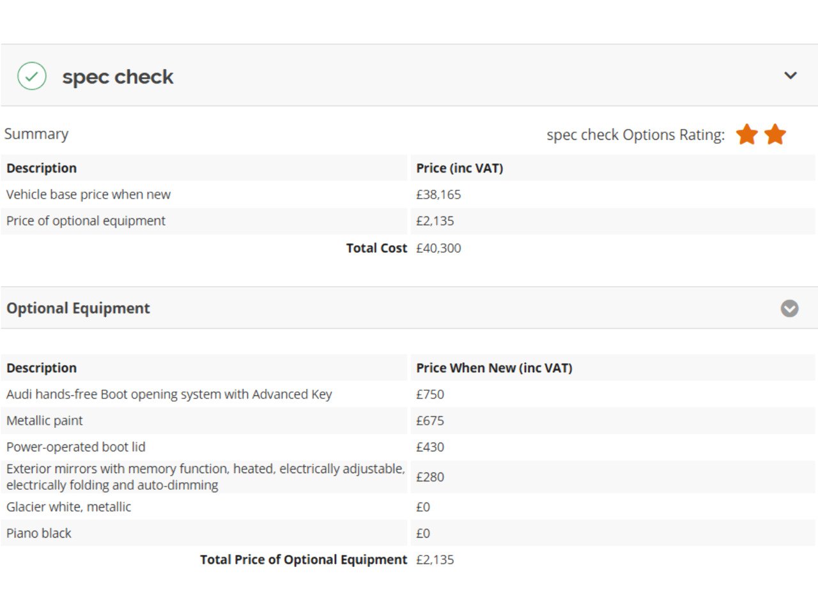Collapse the Optional Equipment grey arrow
This screenshot has width=818, height=613.
[790, 308]
